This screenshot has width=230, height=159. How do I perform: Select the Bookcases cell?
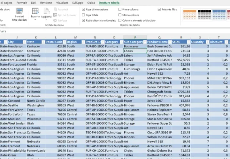[135, 46]
